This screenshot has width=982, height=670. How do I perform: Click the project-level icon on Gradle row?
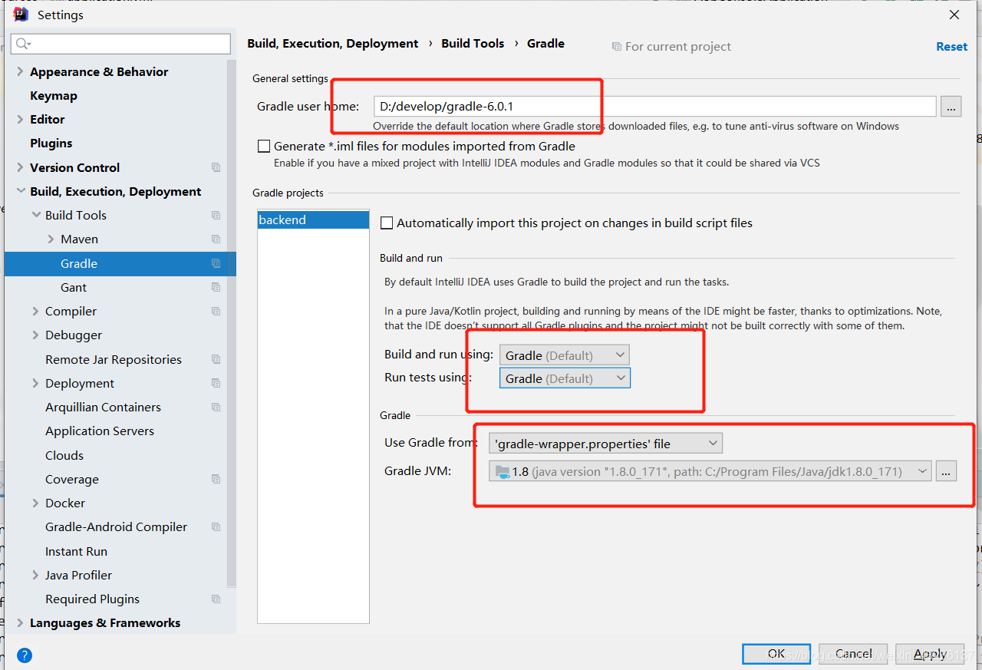[216, 263]
